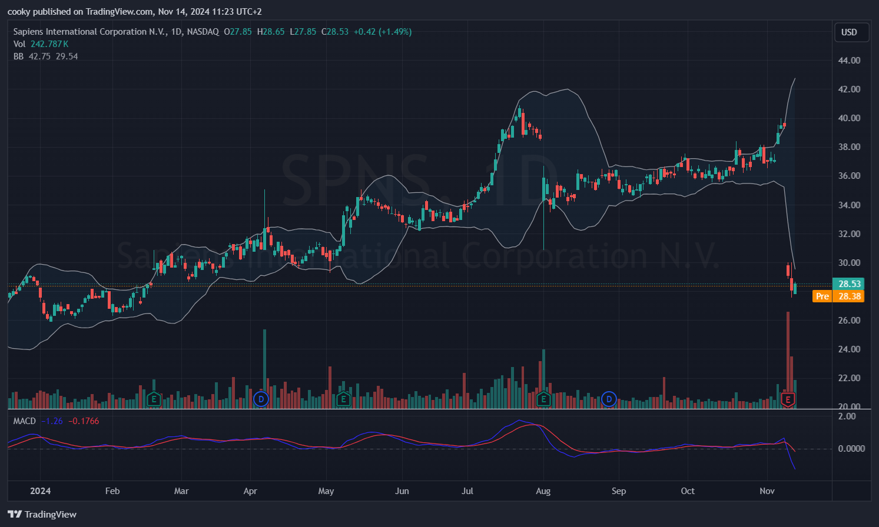Click the 44.00 price axis label
Image resolution: width=879 pixels, height=527 pixels.
(x=849, y=61)
